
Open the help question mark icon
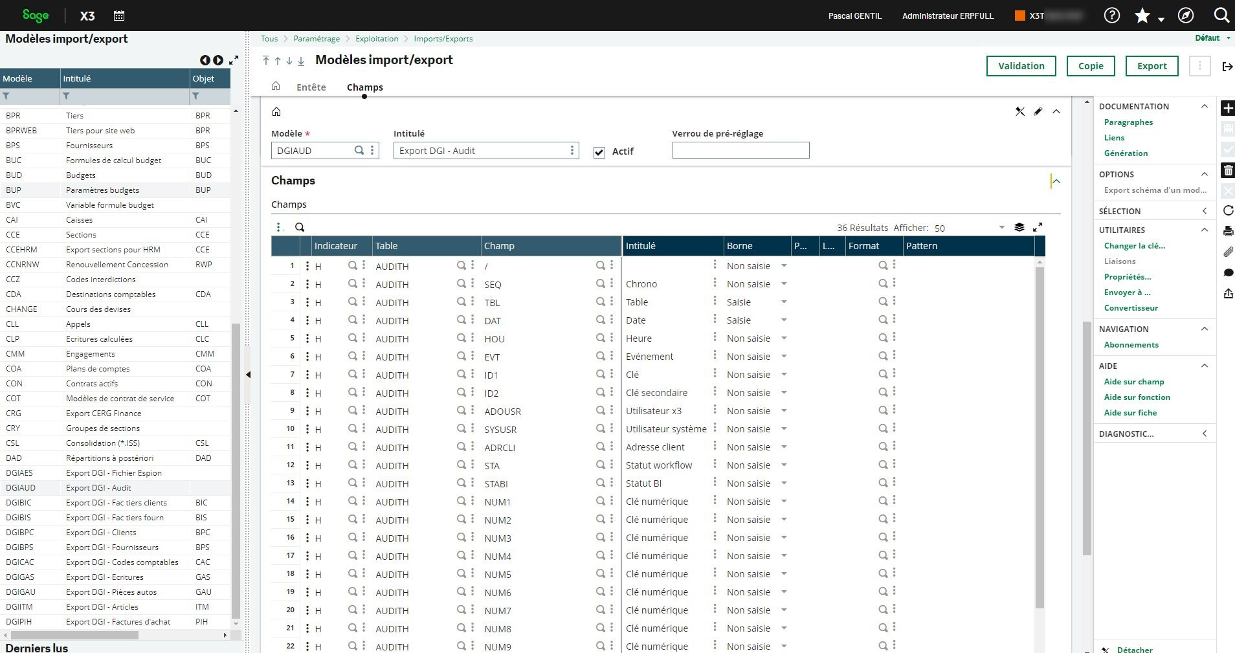[1112, 14]
